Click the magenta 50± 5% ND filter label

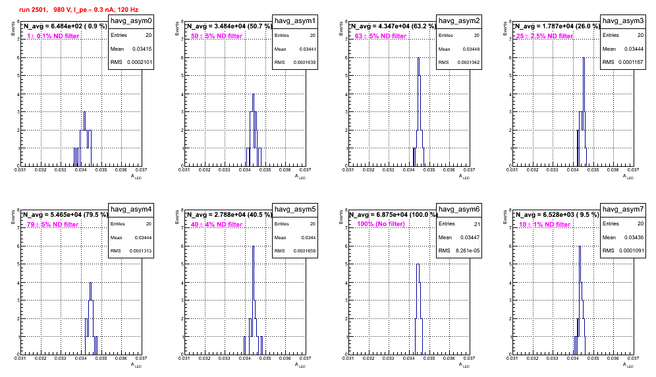217,36
